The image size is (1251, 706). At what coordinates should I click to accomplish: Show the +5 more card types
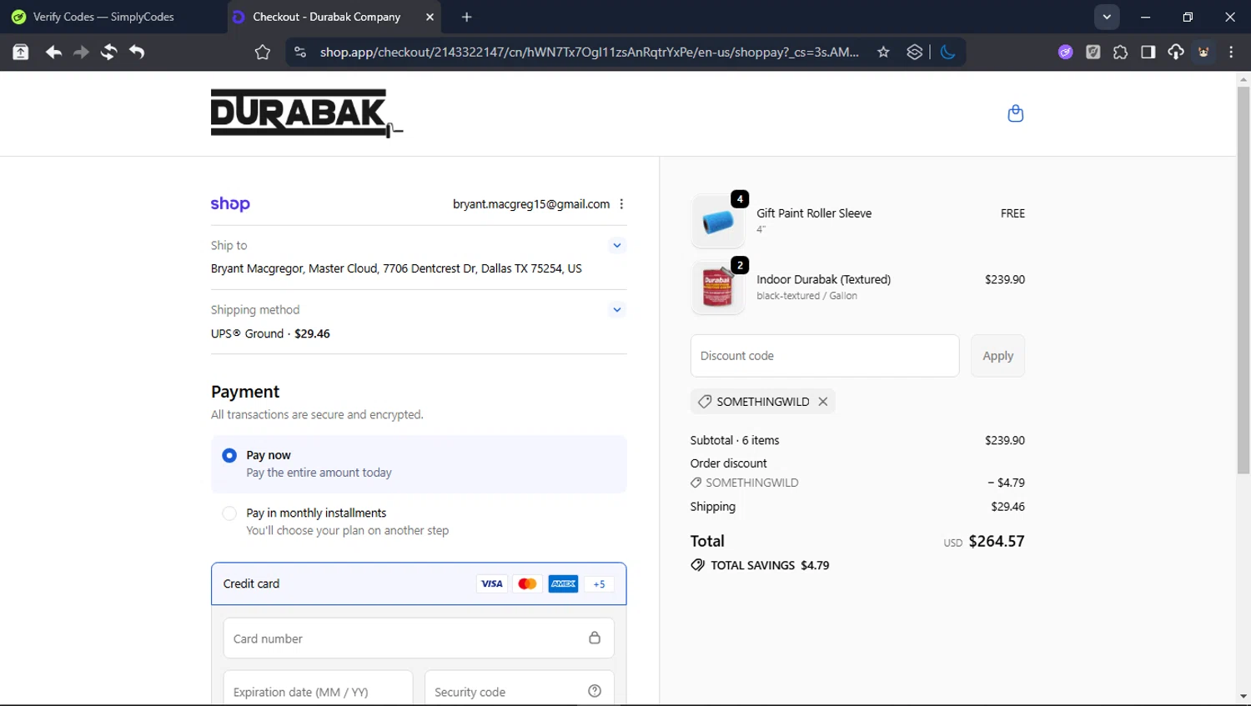tap(599, 583)
